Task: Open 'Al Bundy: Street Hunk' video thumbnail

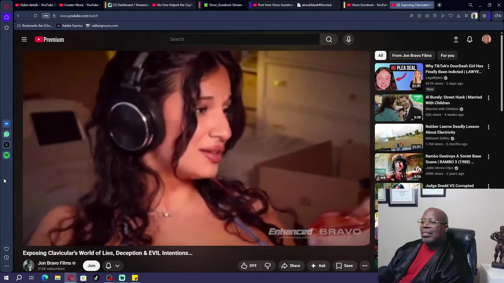Action: click(399, 108)
